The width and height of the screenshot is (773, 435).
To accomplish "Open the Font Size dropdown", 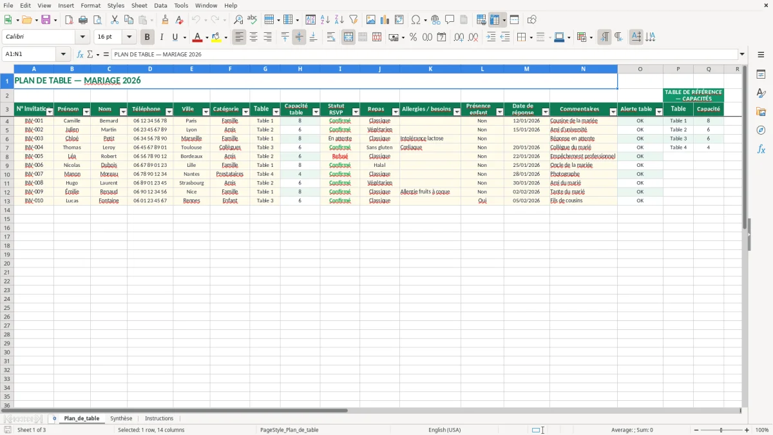I will (x=129, y=37).
